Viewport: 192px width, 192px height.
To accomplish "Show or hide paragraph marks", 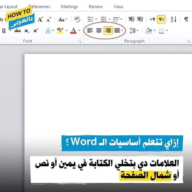I will click(186, 19).
